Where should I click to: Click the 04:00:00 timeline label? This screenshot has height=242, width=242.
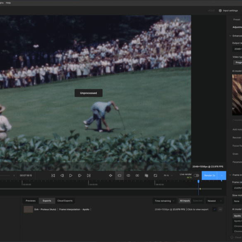click(x=93, y=184)
